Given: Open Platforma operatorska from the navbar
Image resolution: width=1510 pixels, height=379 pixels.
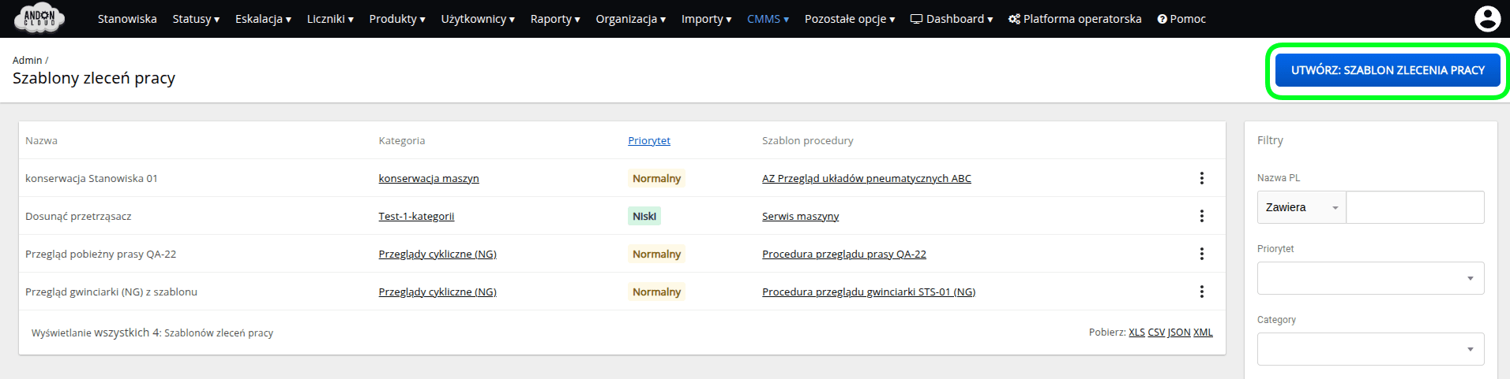Looking at the screenshot, I should 1075,19.
